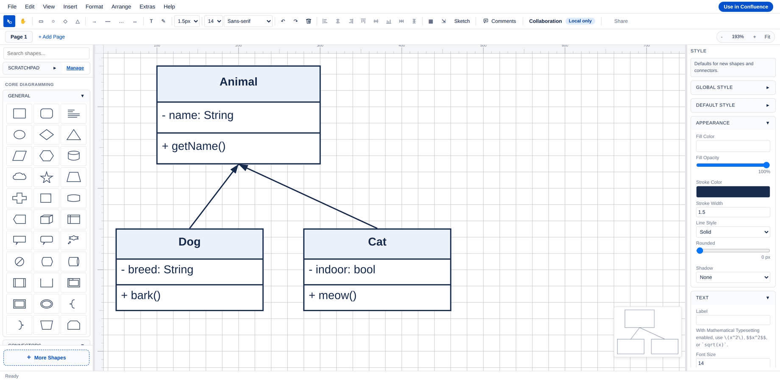The height and width of the screenshot is (381, 780).
Task: Choose the arrow connector tool
Action: coord(94,21)
